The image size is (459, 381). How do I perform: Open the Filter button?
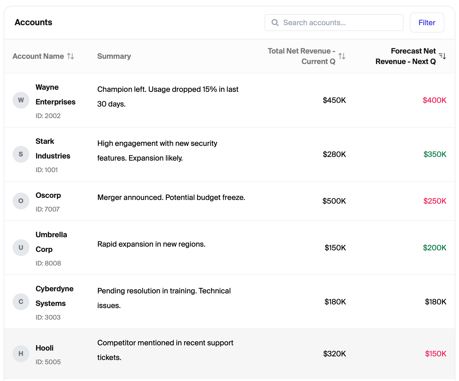(x=427, y=23)
